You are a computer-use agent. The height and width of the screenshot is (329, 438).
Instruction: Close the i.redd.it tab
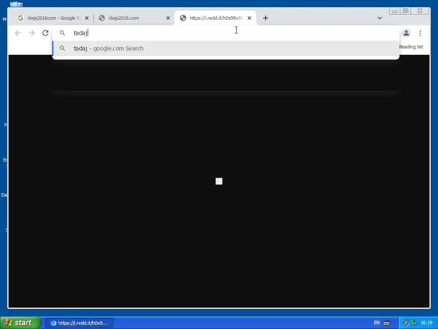pyautogui.click(x=249, y=18)
